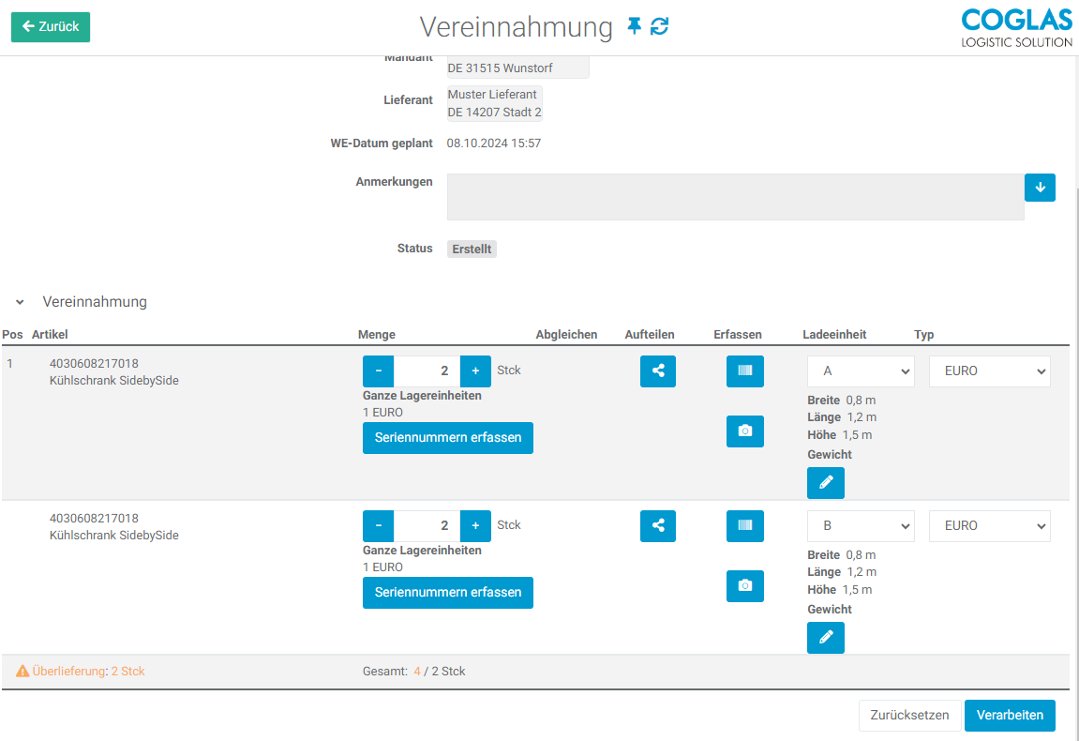Click the Verarbeiten button
Viewport: 1079px width, 741px height.
(x=1010, y=716)
